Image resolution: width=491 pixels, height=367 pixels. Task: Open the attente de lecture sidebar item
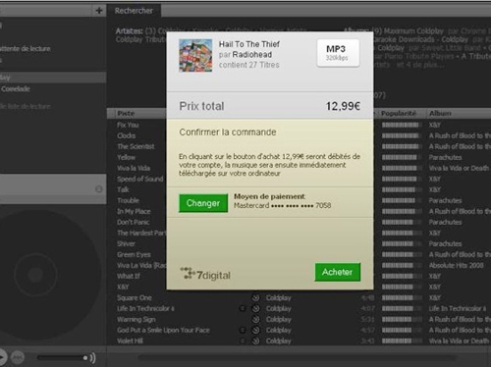pos(26,49)
